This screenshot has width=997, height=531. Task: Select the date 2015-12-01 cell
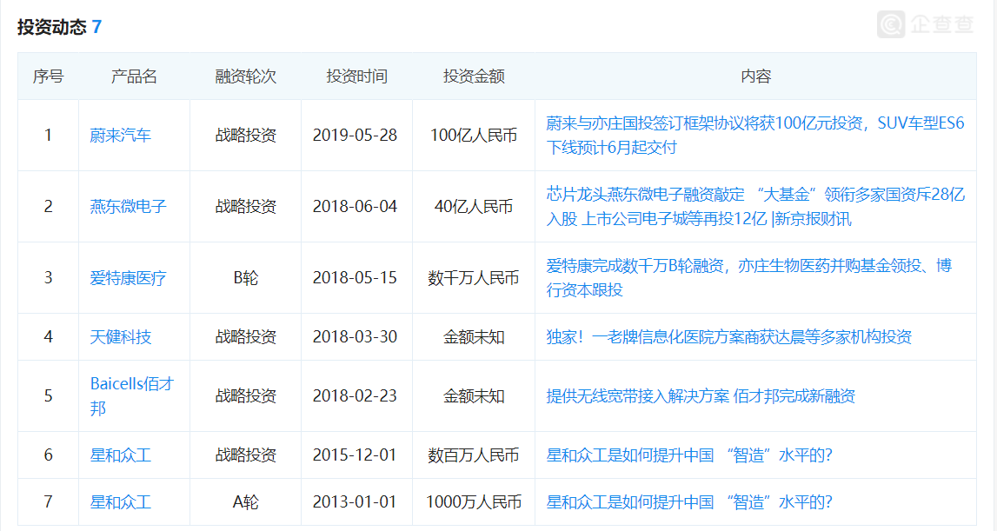[x=355, y=455]
